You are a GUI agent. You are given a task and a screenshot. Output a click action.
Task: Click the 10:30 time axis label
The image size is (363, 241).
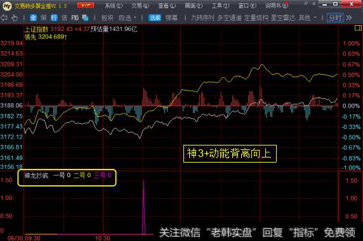103,238
